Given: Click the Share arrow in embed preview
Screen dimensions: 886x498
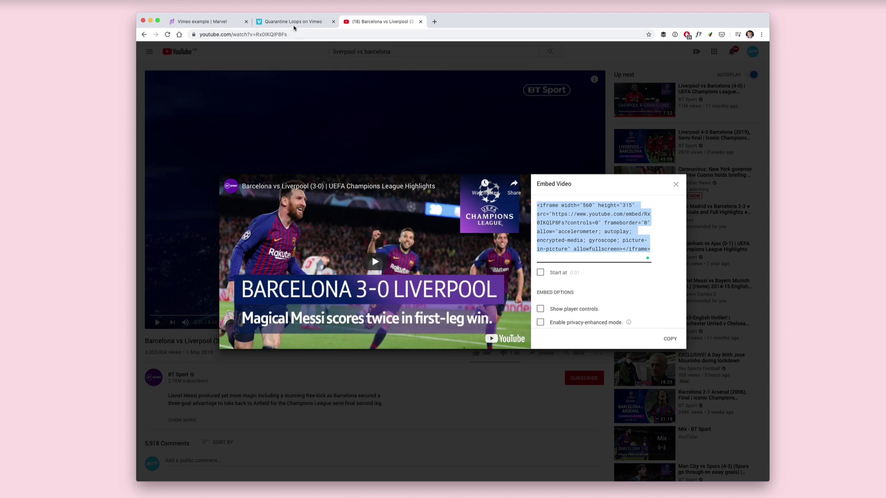Looking at the screenshot, I should (514, 187).
